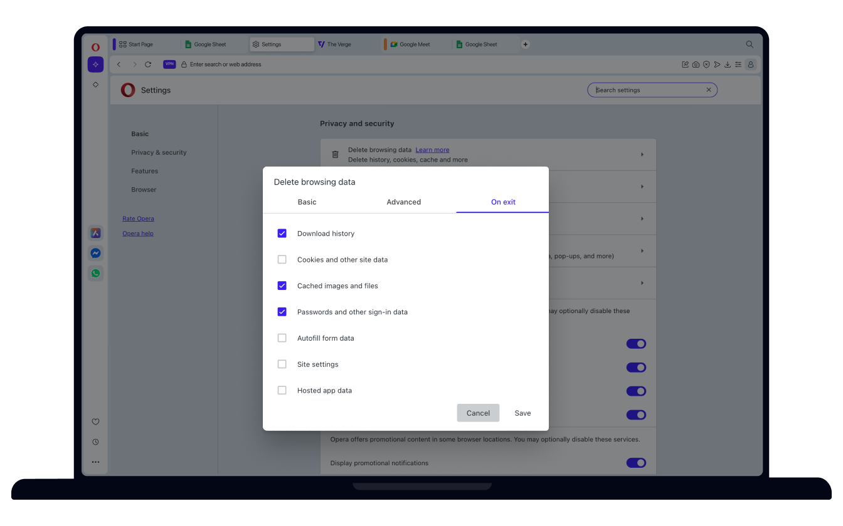The height and width of the screenshot is (526, 843).
Task: Open the ad blocker shield icon
Action: click(706, 64)
